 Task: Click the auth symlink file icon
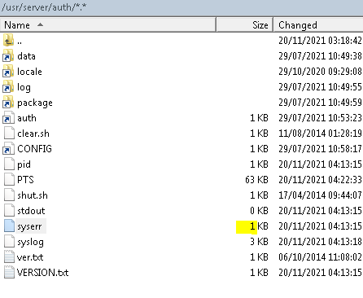(x=8, y=117)
